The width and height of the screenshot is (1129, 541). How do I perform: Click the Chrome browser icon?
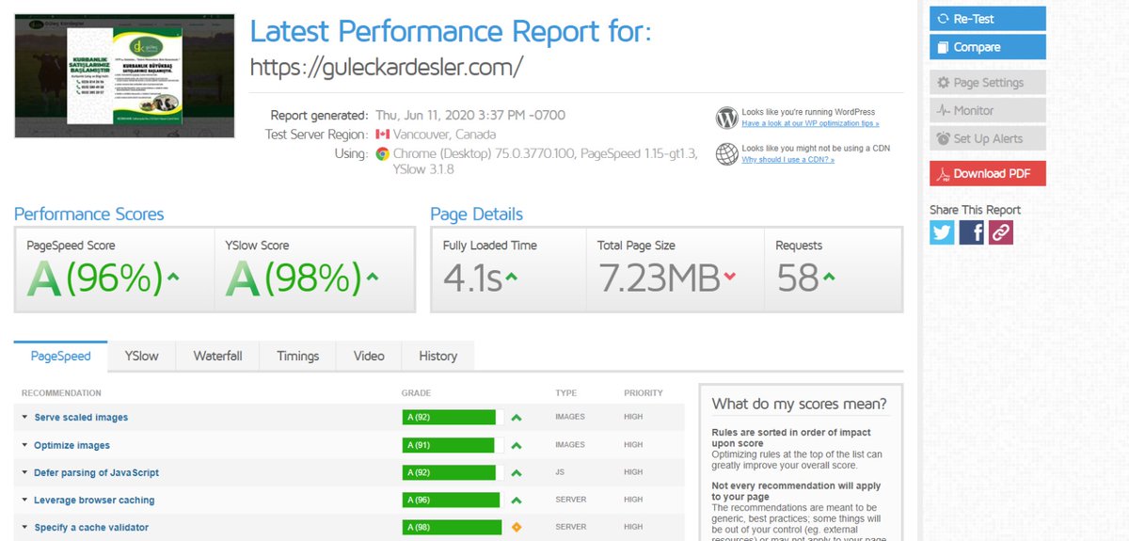(383, 153)
